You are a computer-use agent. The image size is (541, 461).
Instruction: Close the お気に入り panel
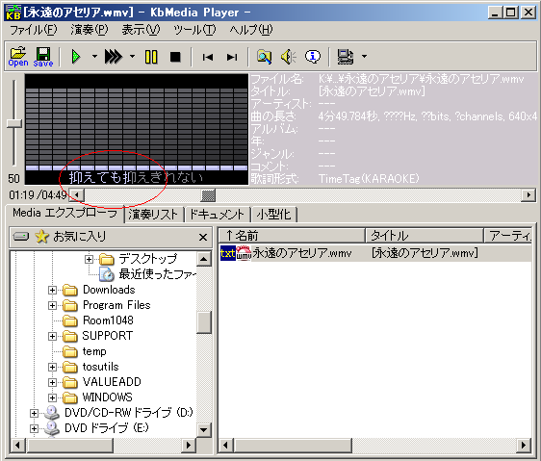pyautogui.click(x=203, y=237)
